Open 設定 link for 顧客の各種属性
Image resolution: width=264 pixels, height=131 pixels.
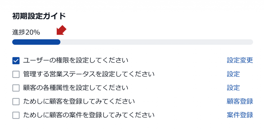click(x=233, y=88)
